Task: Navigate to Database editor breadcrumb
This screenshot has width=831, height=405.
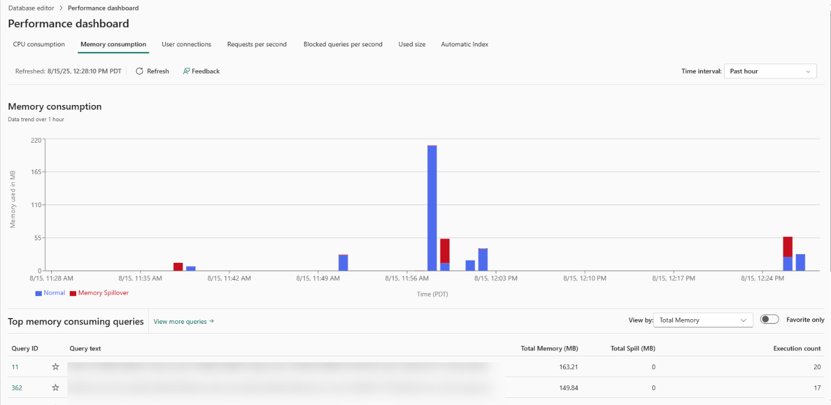Action: [x=31, y=8]
